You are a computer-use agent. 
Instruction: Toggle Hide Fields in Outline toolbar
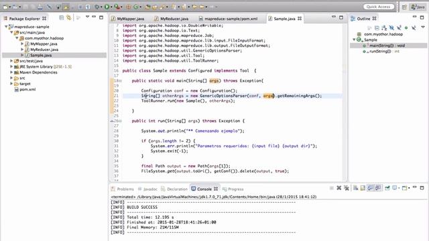click(x=391, y=28)
